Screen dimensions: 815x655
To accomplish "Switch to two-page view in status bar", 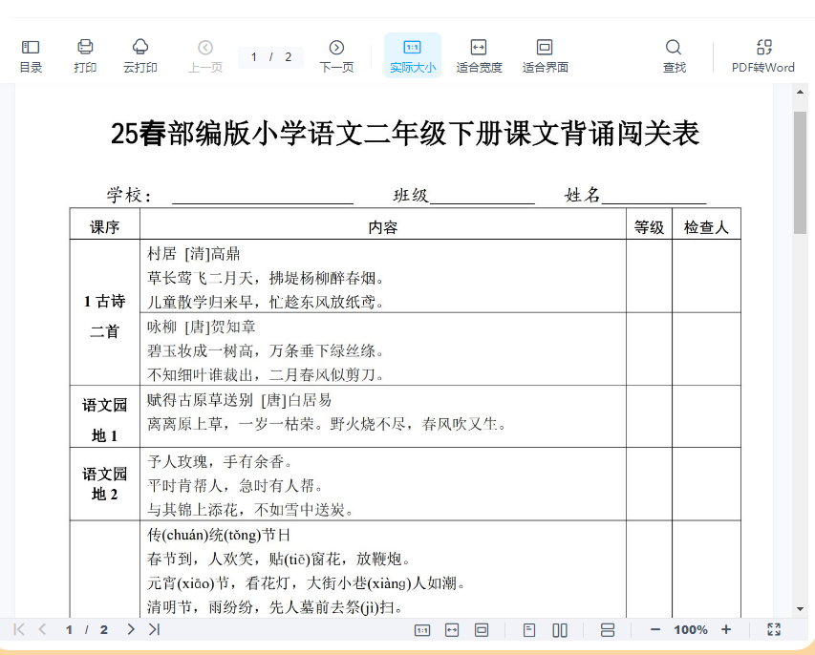I will coord(560,629).
